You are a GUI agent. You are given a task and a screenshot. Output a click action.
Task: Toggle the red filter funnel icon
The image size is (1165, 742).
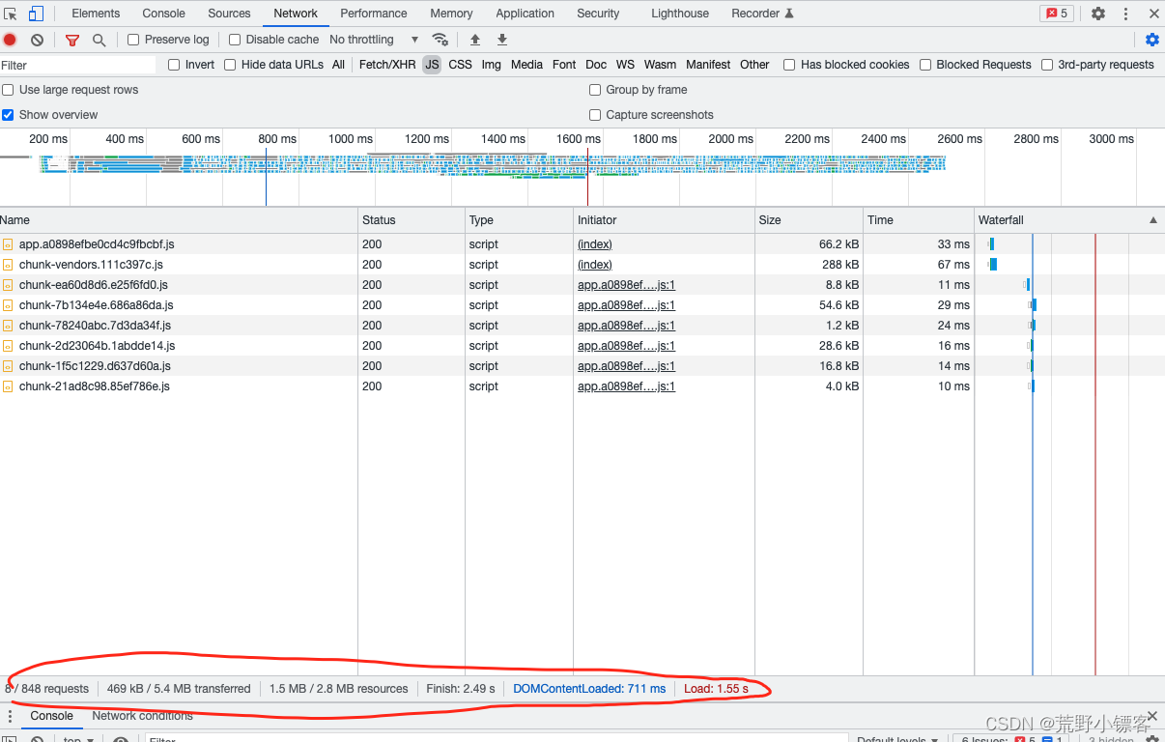tap(72, 40)
